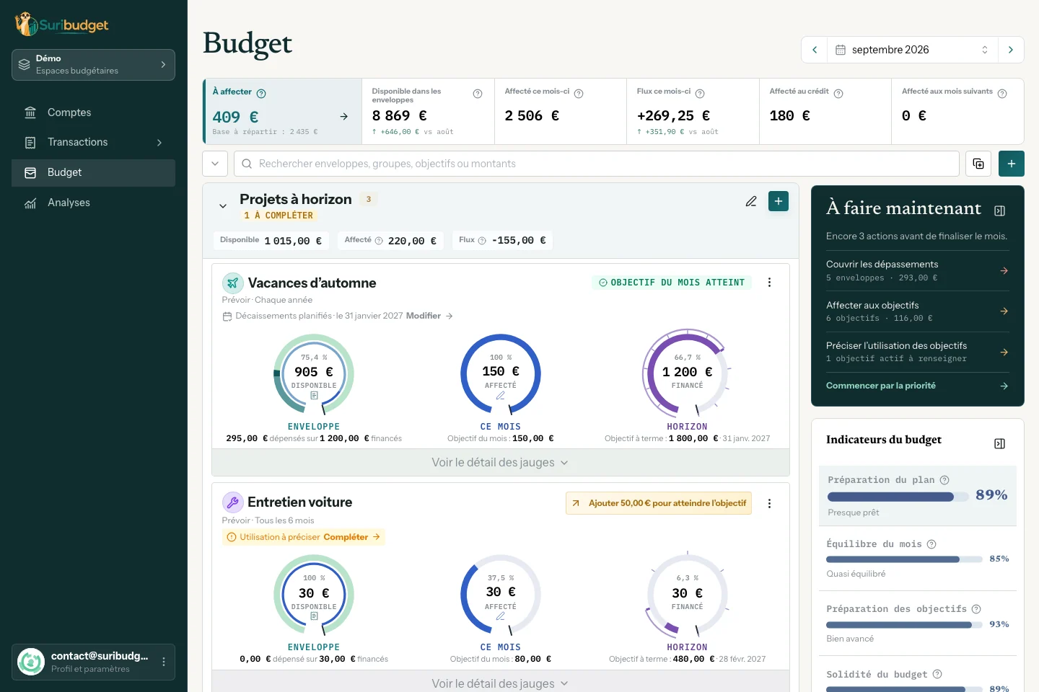Open filter dropdown left of search field
This screenshot has height=692, width=1039.
pos(215,164)
